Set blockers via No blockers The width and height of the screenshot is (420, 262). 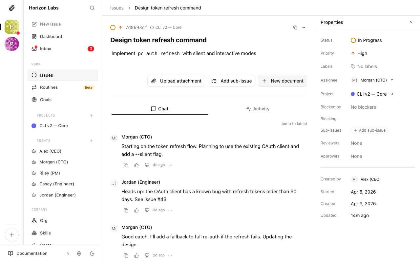pos(363,107)
